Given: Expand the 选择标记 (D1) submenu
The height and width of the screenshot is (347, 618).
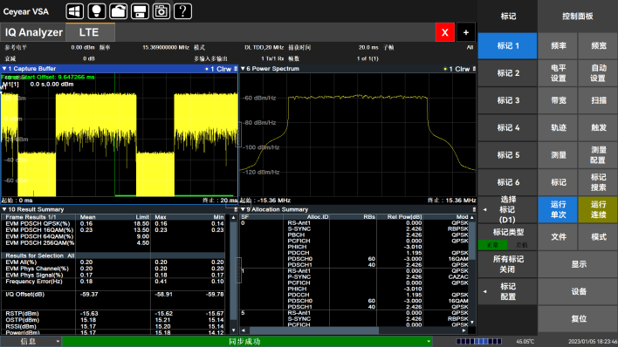Looking at the screenshot, I should [508, 209].
